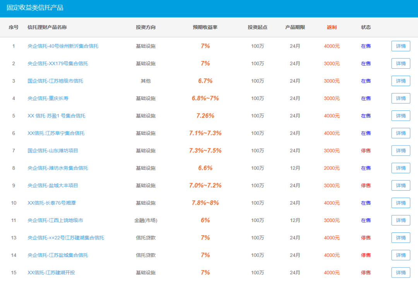418x283 pixels.
Task: Open 详情 for 江苏阜宁集合信托
Action: pos(401,133)
